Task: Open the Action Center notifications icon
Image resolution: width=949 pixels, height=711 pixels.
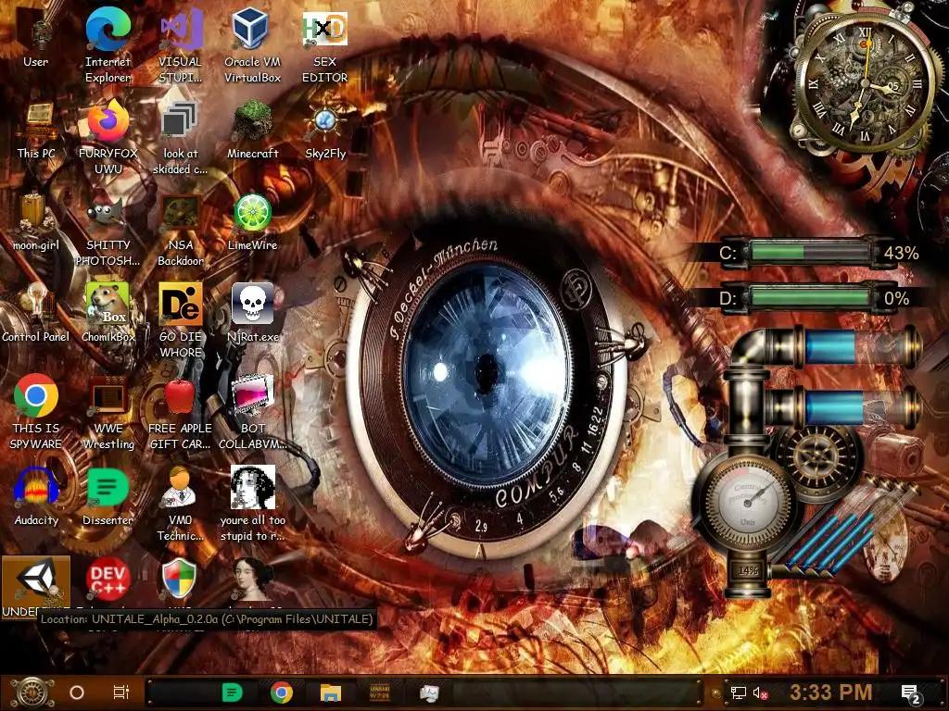Action: [x=911, y=693]
